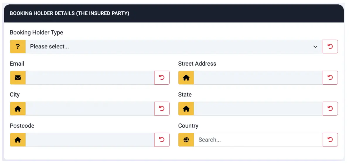The width and height of the screenshot is (349, 164).
Task: Click the envelope icon next to Email
Action: coord(18,78)
